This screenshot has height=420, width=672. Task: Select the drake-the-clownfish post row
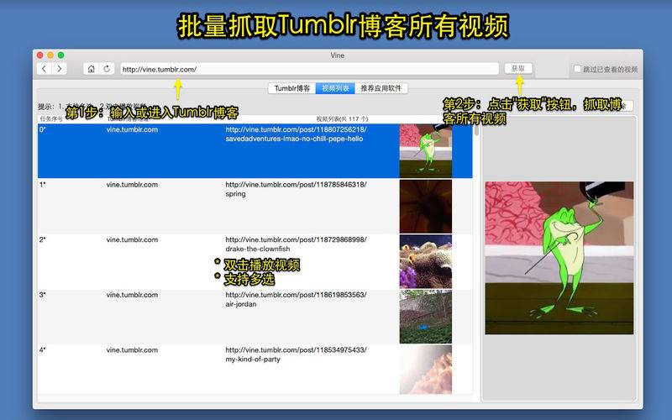pyautogui.click(x=255, y=261)
